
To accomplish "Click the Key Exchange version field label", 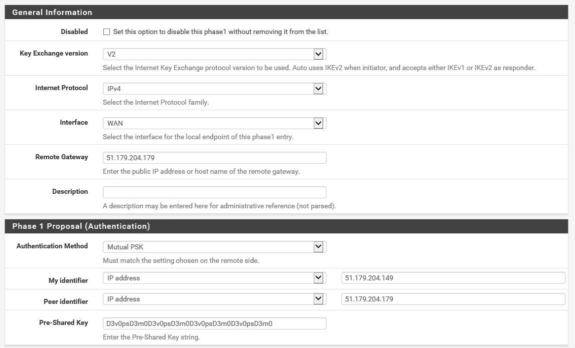I will pyautogui.click(x=54, y=53).
